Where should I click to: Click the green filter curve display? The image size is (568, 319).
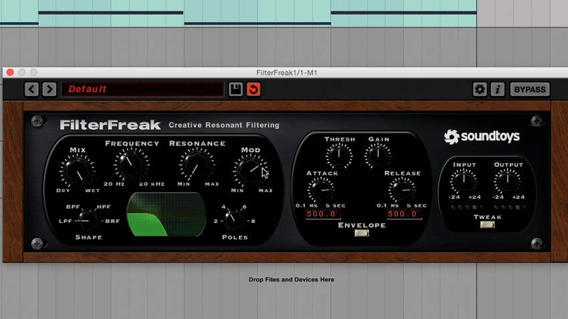[x=166, y=214]
